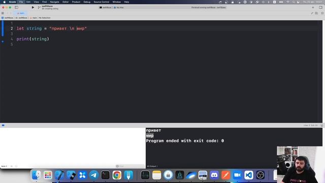Viewport: 325px width, 183px height.
Task: Open the swiftBase project breadcrumb
Action: [x=7, y=18]
